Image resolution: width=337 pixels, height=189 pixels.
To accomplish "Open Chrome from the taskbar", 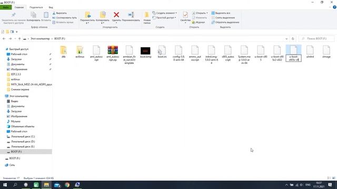I will [67, 185].
